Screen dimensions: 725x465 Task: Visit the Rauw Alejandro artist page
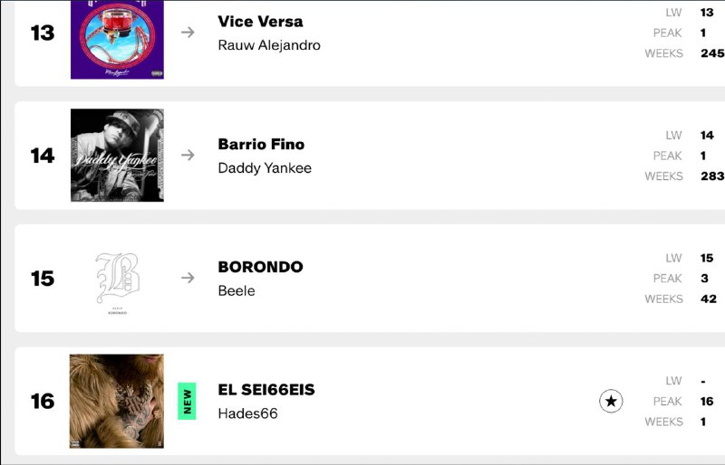[269, 45]
